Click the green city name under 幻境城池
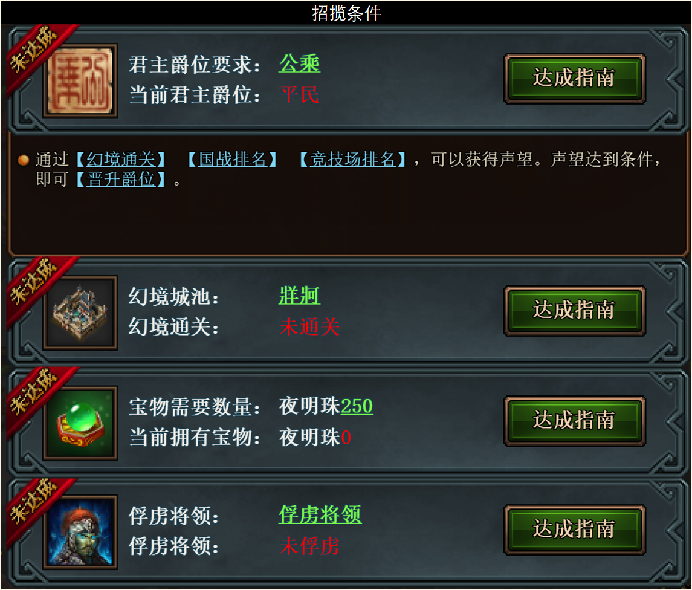The width and height of the screenshot is (692, 590). [x=300, y=296]
